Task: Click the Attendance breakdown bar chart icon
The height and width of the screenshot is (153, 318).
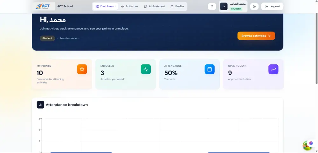Action: (40, 105)
